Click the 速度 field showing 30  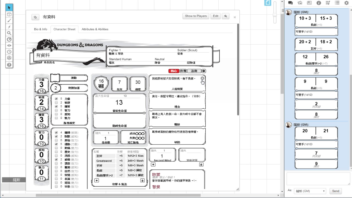pyautogui.click(x=138, y=82)
